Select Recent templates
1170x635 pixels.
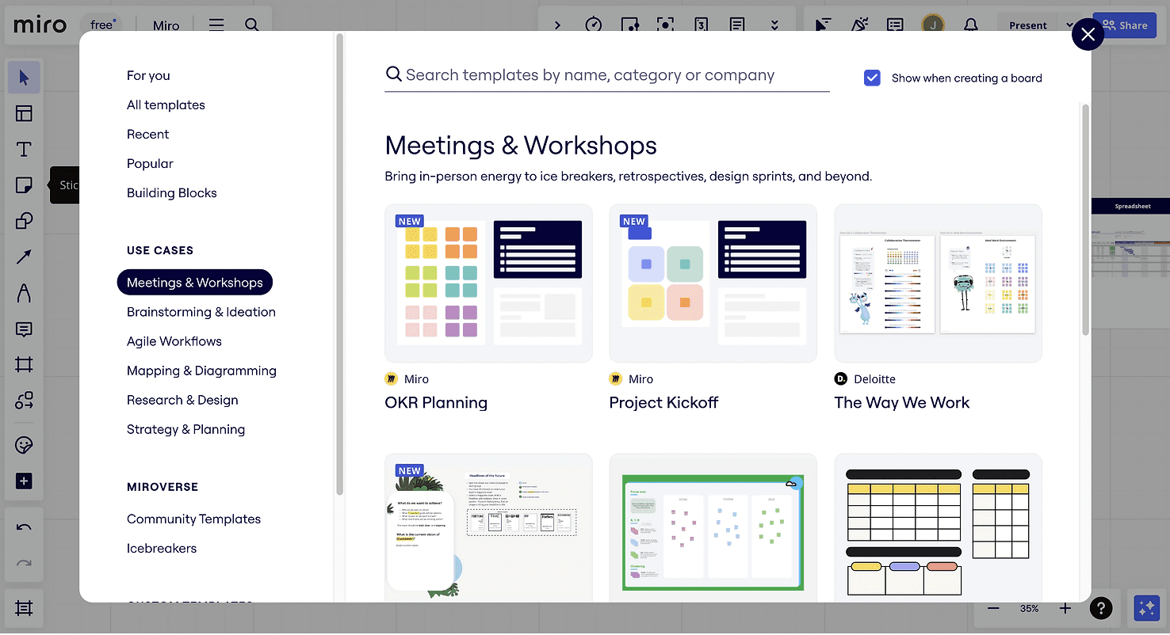point(147,134)
